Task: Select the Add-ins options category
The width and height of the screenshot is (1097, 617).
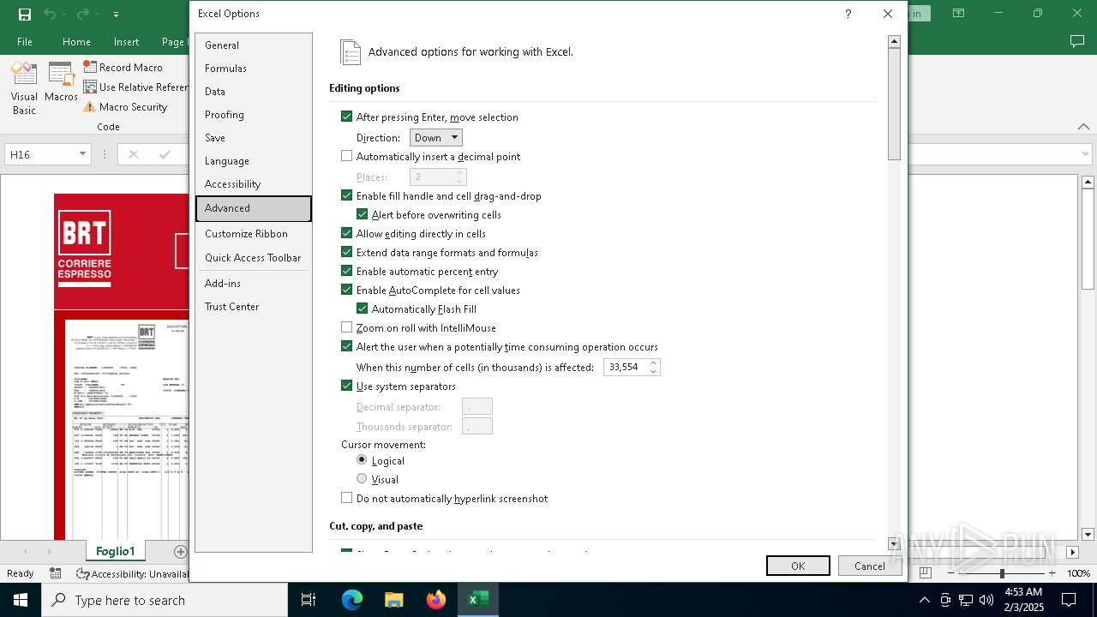Action: coord(254,284)
